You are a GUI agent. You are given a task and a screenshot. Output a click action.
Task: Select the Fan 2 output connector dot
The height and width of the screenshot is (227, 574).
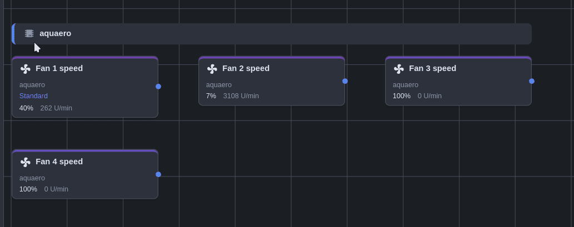[x=345, y=81]
